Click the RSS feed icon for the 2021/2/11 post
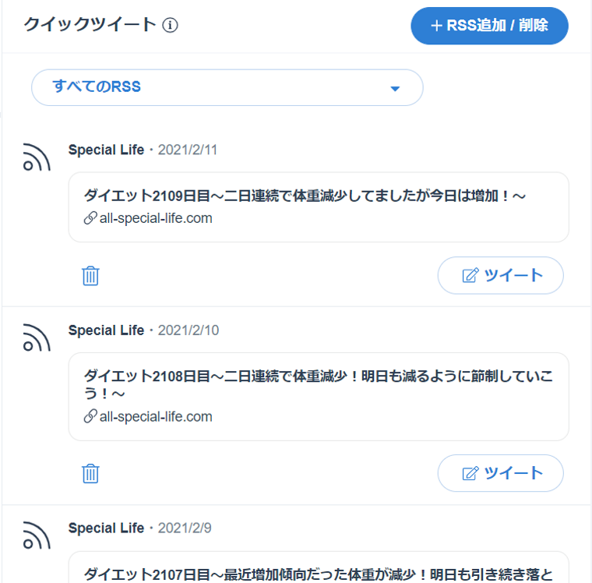This screenshot has width=592, height=583. [x=37, y=157]
